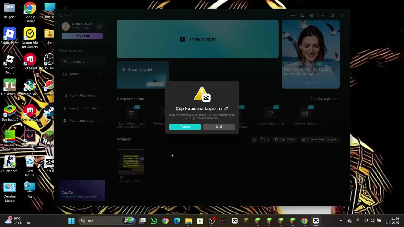The image size is (404, 227).
Task: Open Task View from the taskbar
Action: (x=142, y=221)
